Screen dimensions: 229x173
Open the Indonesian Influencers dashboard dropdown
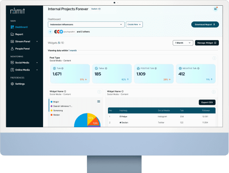point(86,24)
